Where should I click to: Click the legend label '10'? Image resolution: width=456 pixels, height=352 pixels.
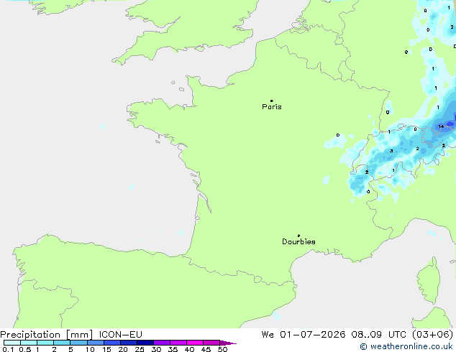coord(90,349)
